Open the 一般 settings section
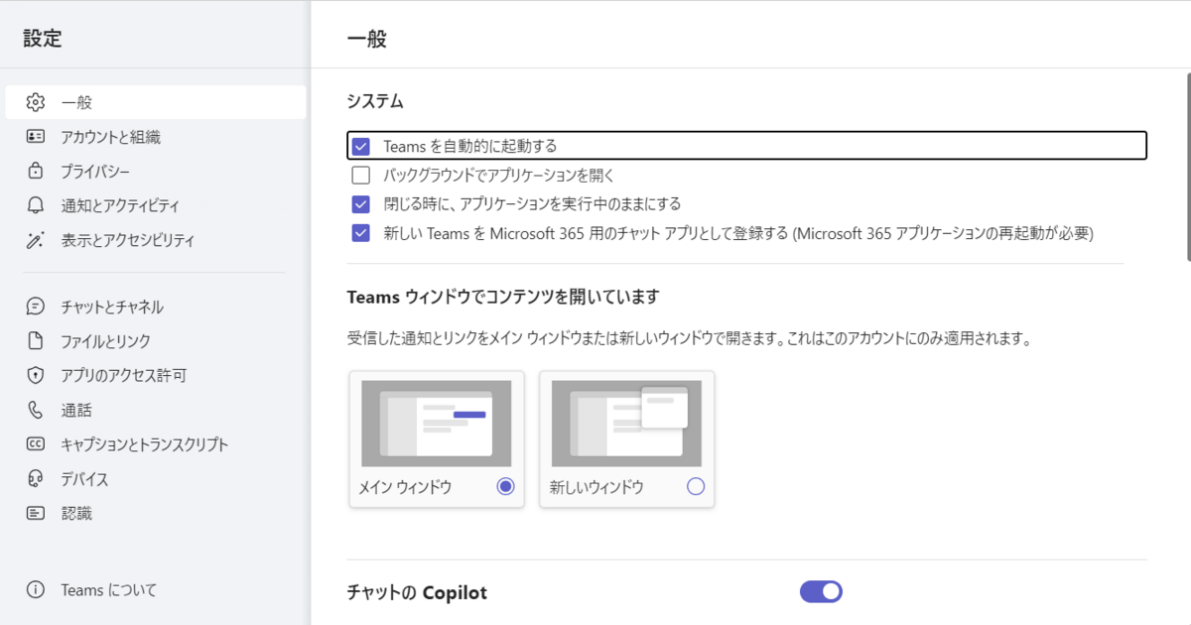Viewport: 1191px width, 625px height. click(156, 102)
